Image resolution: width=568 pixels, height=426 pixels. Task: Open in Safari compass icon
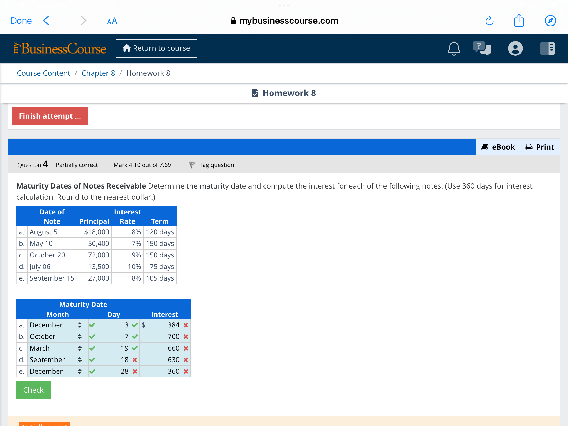point(550,21)
